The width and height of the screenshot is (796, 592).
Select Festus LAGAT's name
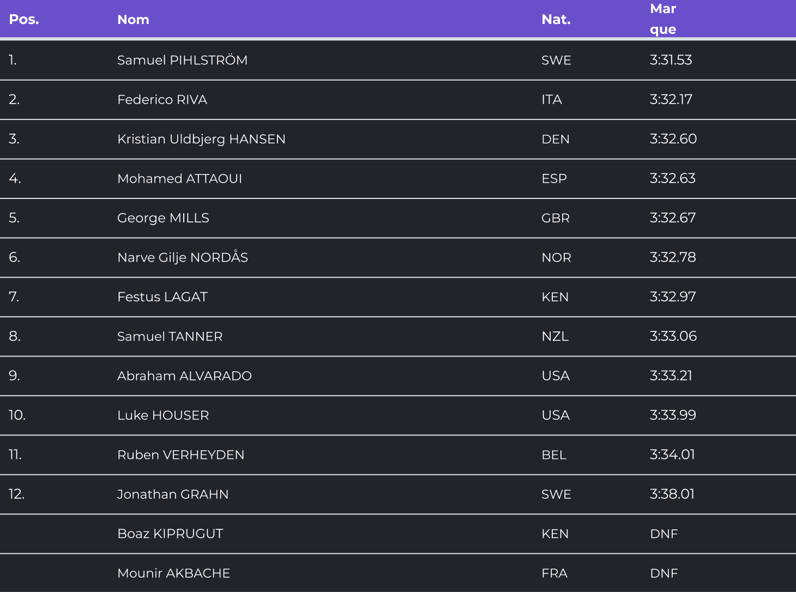pyautogui.click(x=162, y=297)
